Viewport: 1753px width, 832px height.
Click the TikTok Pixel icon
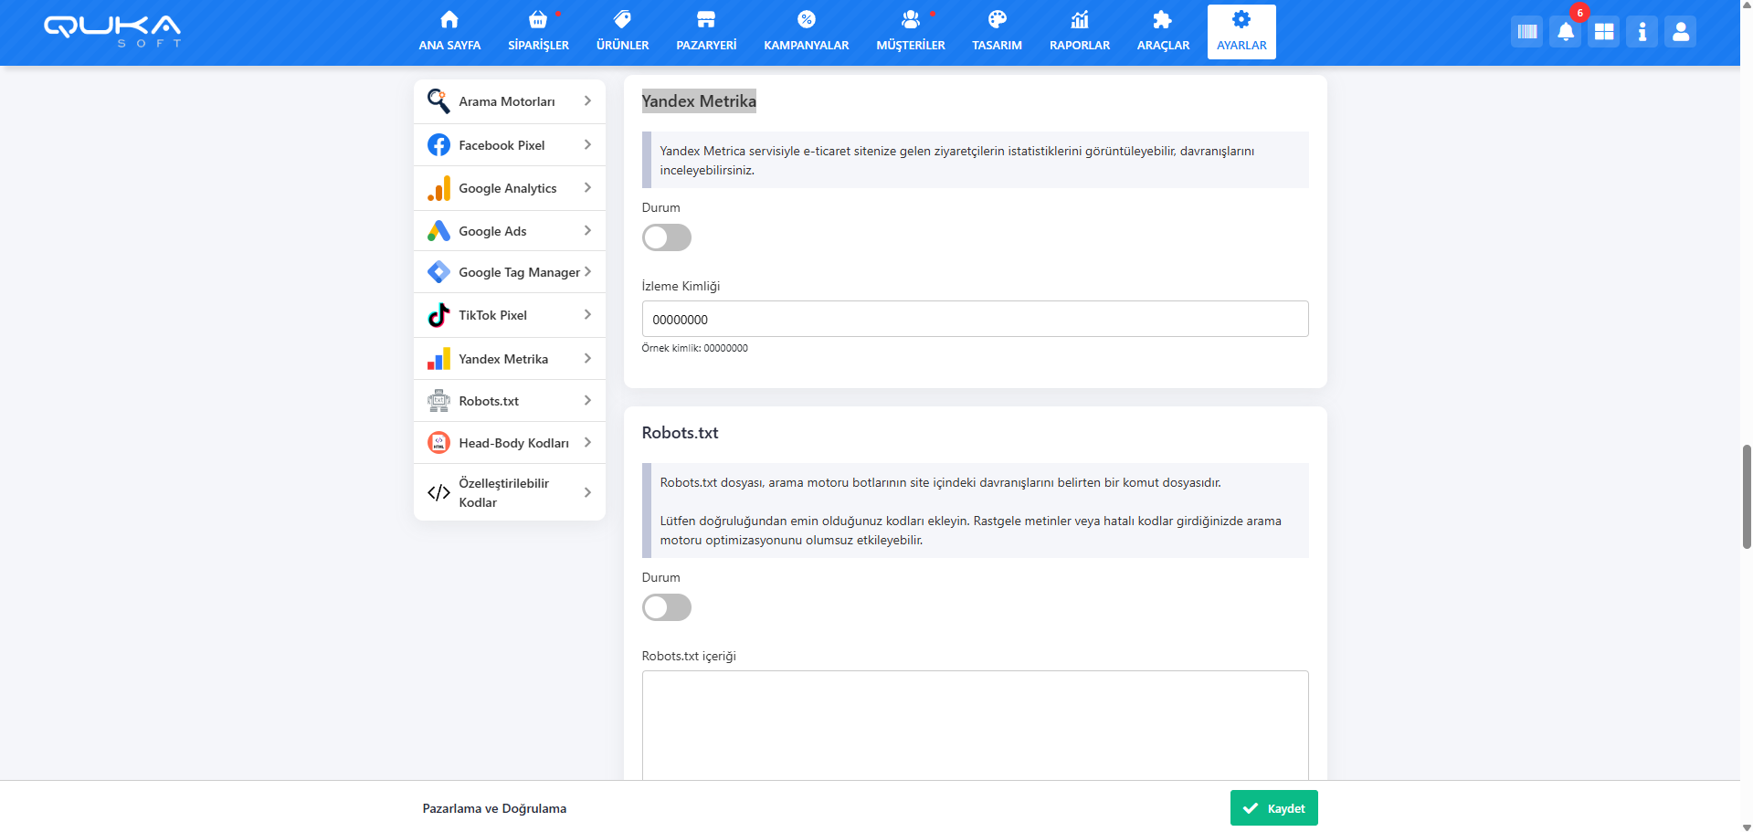pyautogui.click(x=438, y=315)
